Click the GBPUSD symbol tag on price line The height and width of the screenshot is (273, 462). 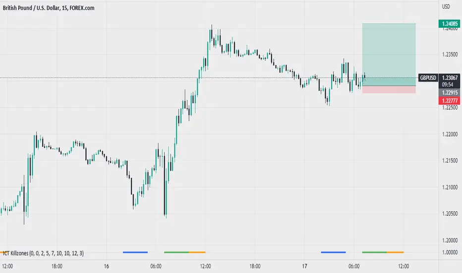[428, 78]
